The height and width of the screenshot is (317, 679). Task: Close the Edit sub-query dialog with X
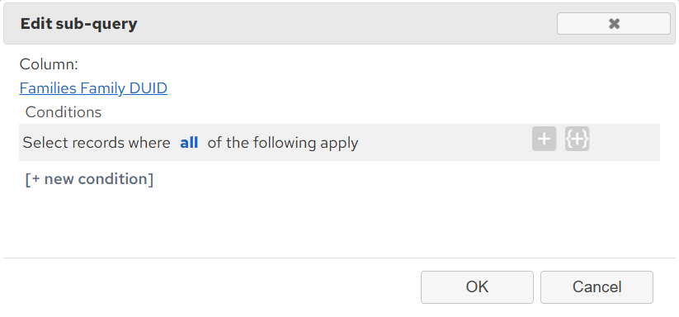[x=614, y=23]
